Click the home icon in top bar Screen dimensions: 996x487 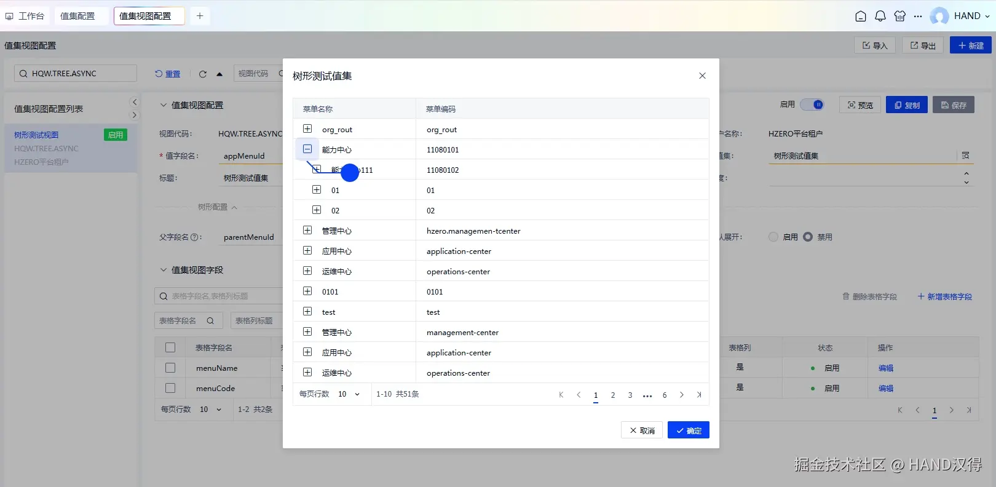tap(861, 16)
